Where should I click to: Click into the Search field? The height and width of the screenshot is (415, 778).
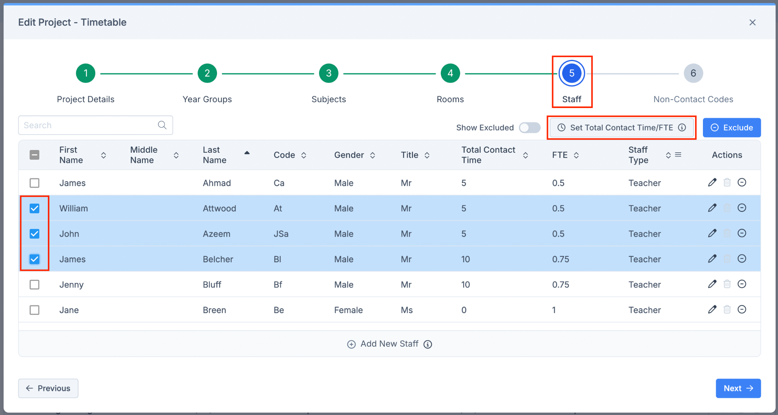(x=95, y=125)
